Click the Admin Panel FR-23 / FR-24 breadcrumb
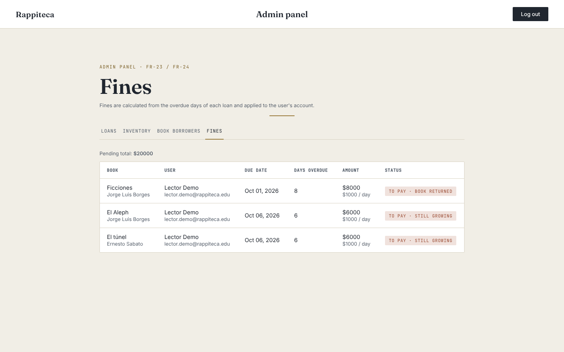 pyautogui.click(x=145, y=67)
